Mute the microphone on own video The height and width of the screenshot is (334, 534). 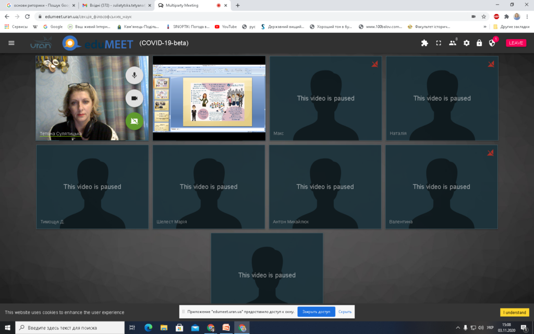[x=134, y=75]
